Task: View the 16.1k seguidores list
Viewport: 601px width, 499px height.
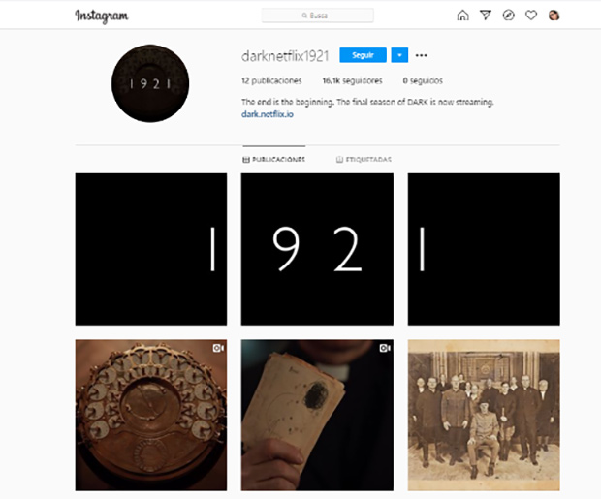Action: (x=352, y=80)
